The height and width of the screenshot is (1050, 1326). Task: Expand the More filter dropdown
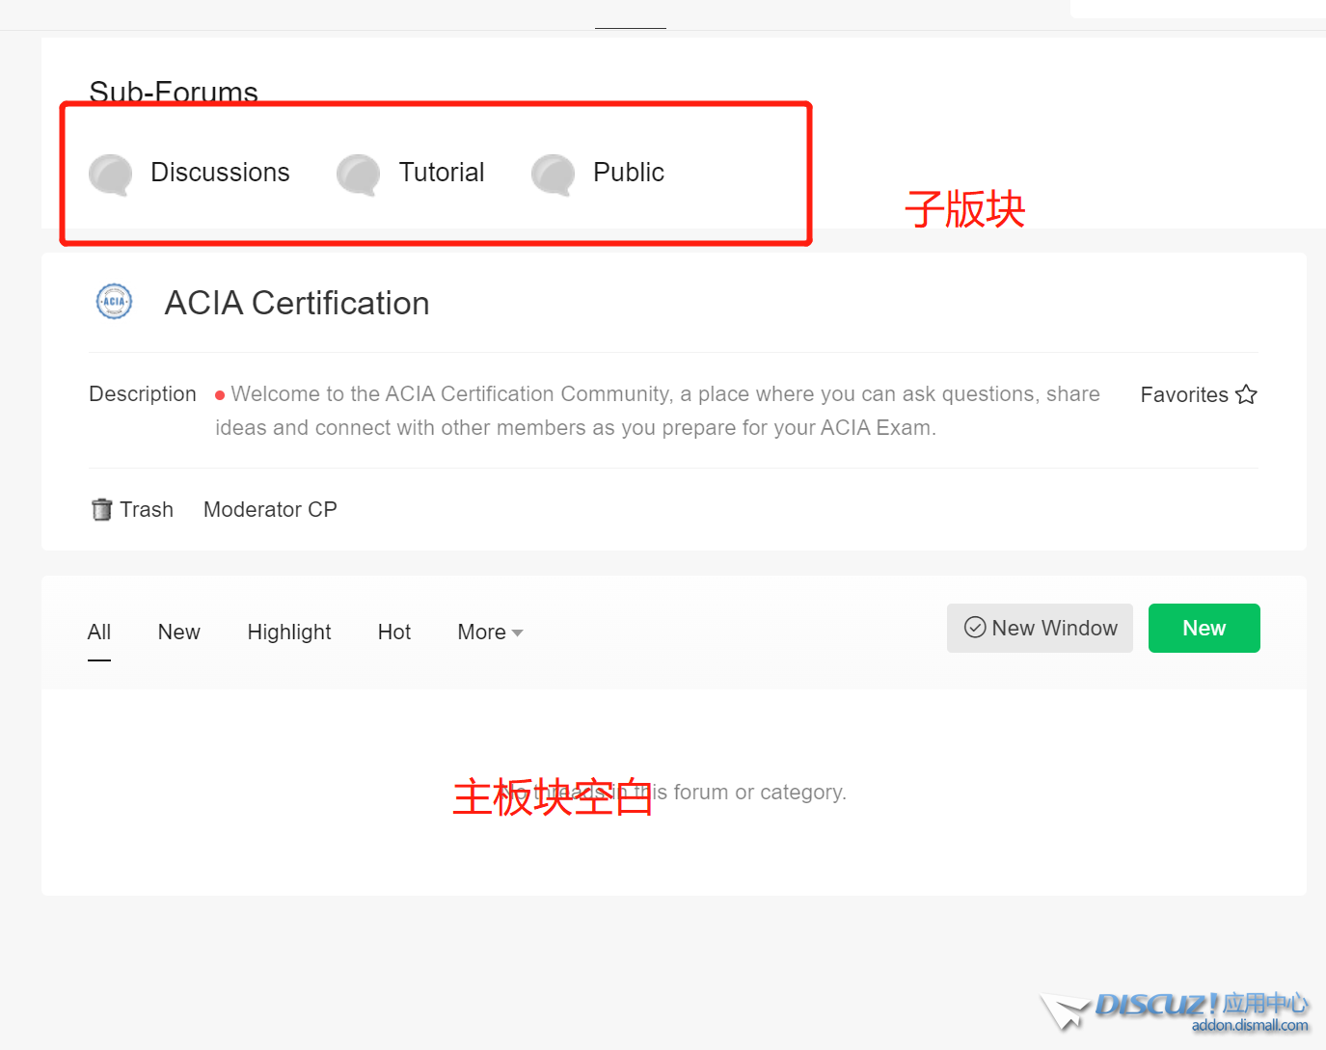[x=490, y=633]
